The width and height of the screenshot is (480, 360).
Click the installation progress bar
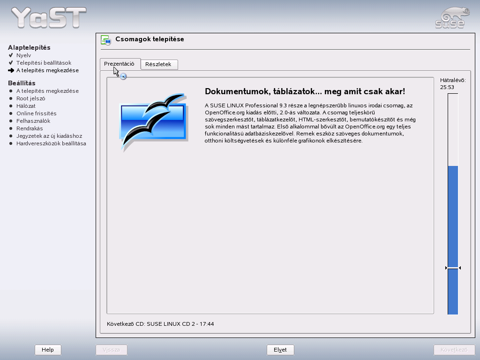click(453, 204)
